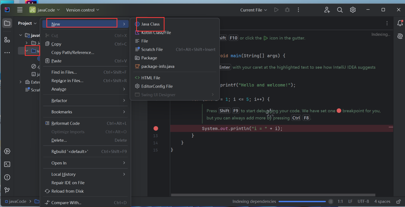Click the Indexing dependencies progress bar

tap(302, 201)
